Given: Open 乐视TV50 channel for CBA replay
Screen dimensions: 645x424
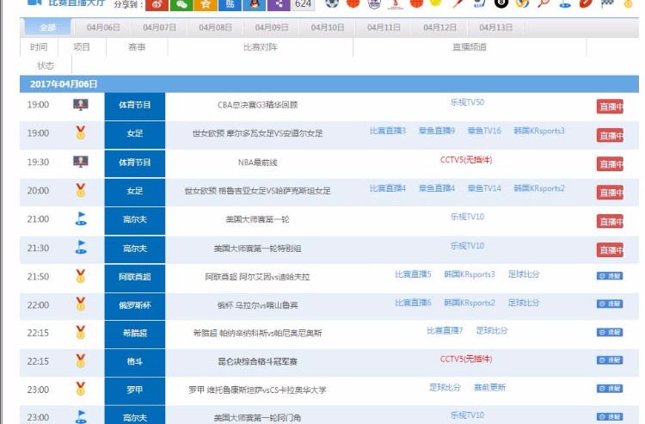Looking at the screenshot, I should (467, 102).
